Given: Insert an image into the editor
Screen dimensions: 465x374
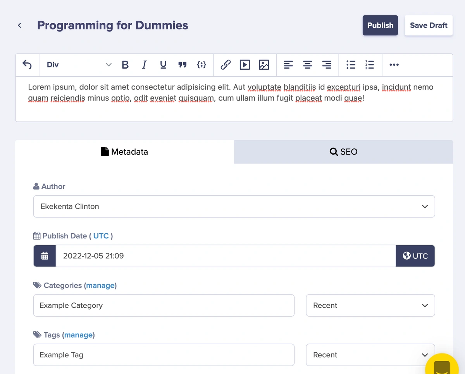Looking at the screenshot, I should 264,65.
